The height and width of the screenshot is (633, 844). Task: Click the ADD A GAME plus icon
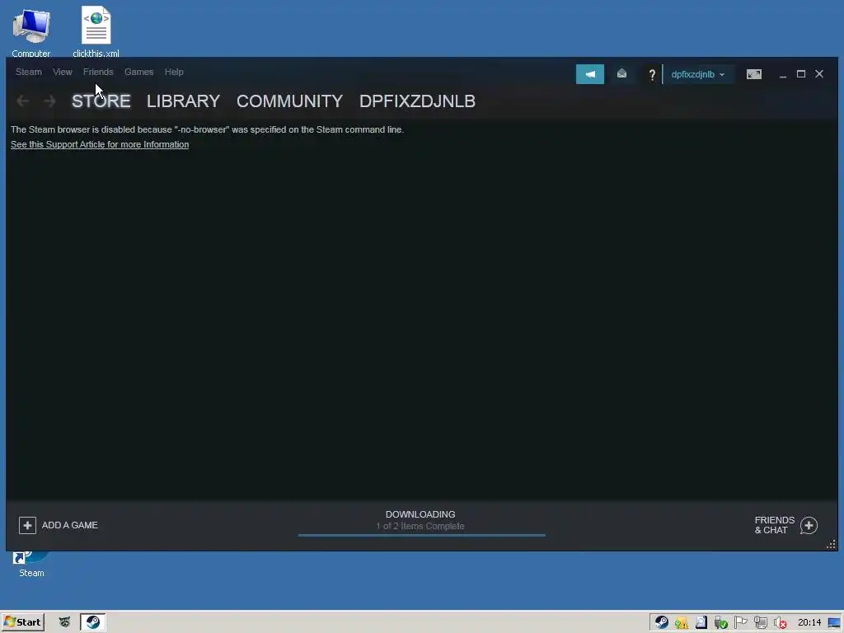pyautogui.click(x=27, y=525)
